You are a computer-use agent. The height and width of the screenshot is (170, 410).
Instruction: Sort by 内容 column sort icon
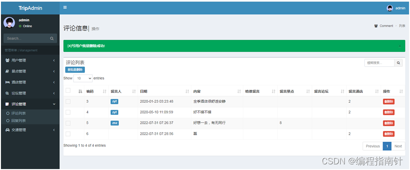(x=239, y=91)
